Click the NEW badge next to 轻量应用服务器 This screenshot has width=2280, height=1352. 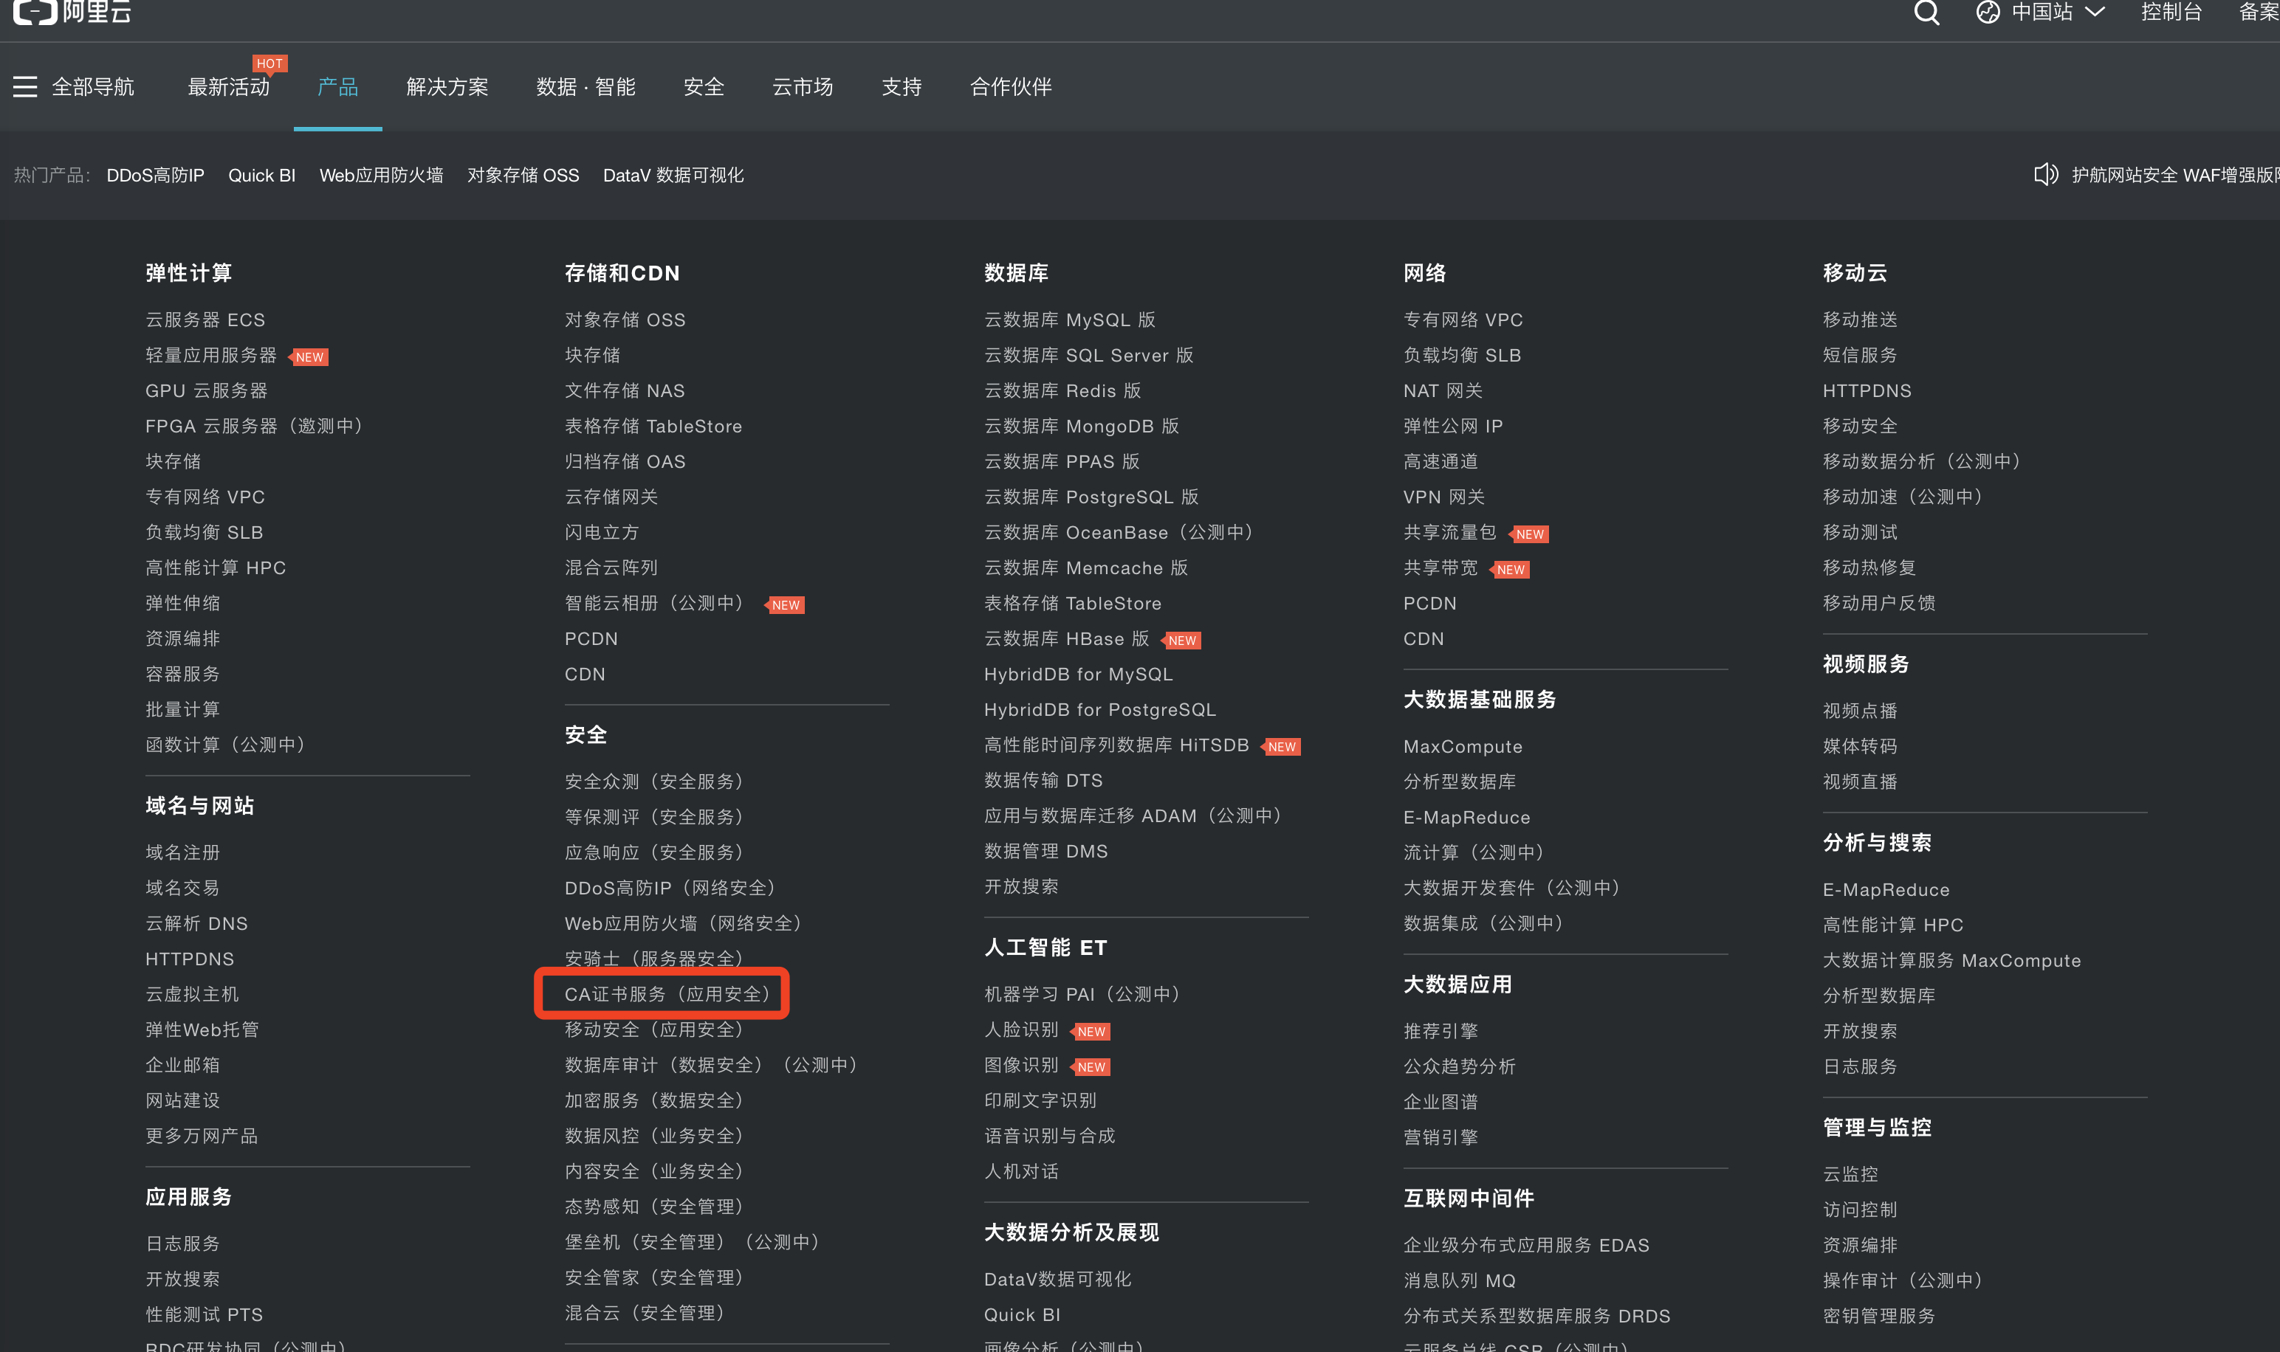coord(309,357)
